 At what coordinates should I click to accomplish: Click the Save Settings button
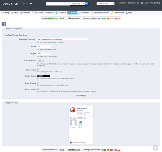click(81, 96)
